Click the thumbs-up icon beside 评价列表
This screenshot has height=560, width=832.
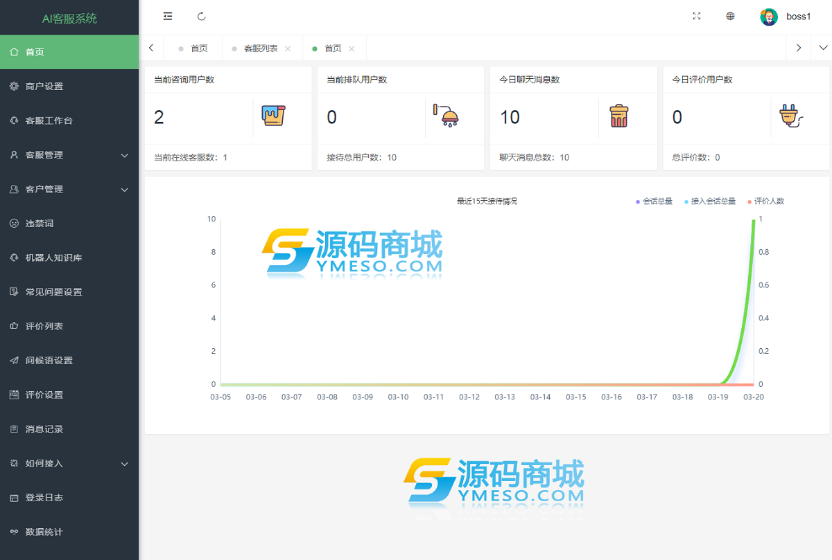point(14,326)
